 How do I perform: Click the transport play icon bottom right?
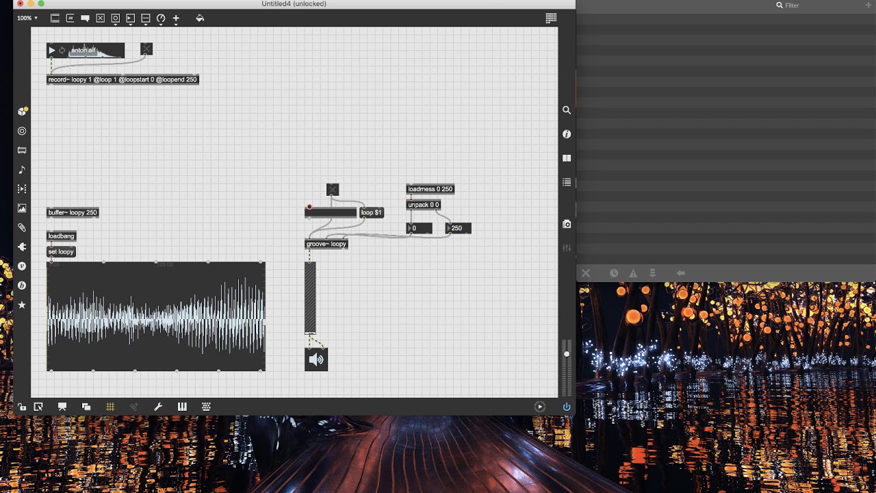click(x=539, y=407)
